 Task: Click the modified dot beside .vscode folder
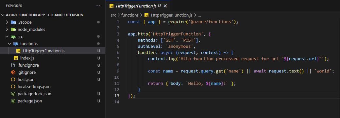pos(98,22)
